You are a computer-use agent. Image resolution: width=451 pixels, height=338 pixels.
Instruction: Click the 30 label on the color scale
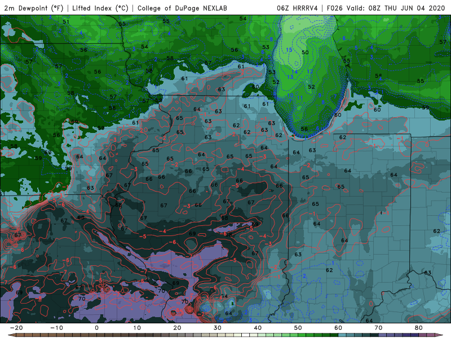(218, 328)
